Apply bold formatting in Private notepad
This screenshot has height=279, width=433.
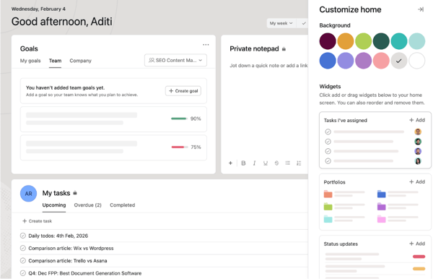point(243,163)
